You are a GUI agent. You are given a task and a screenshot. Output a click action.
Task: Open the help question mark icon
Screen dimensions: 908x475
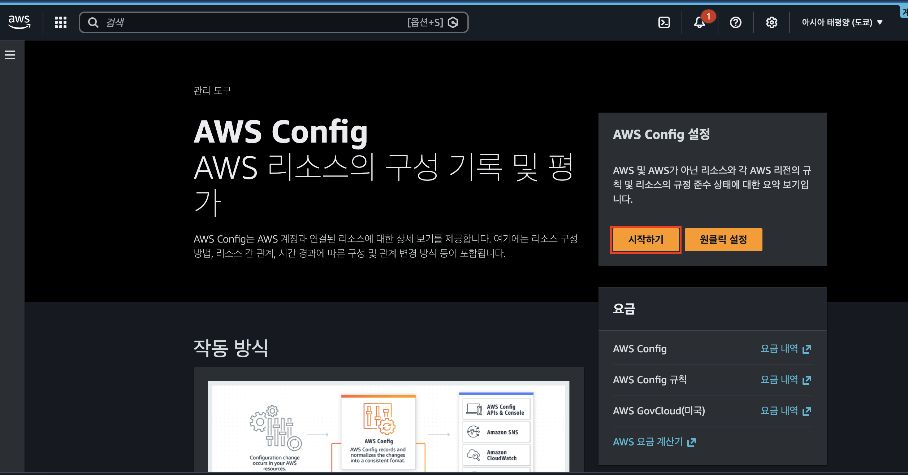click(735, 22)
